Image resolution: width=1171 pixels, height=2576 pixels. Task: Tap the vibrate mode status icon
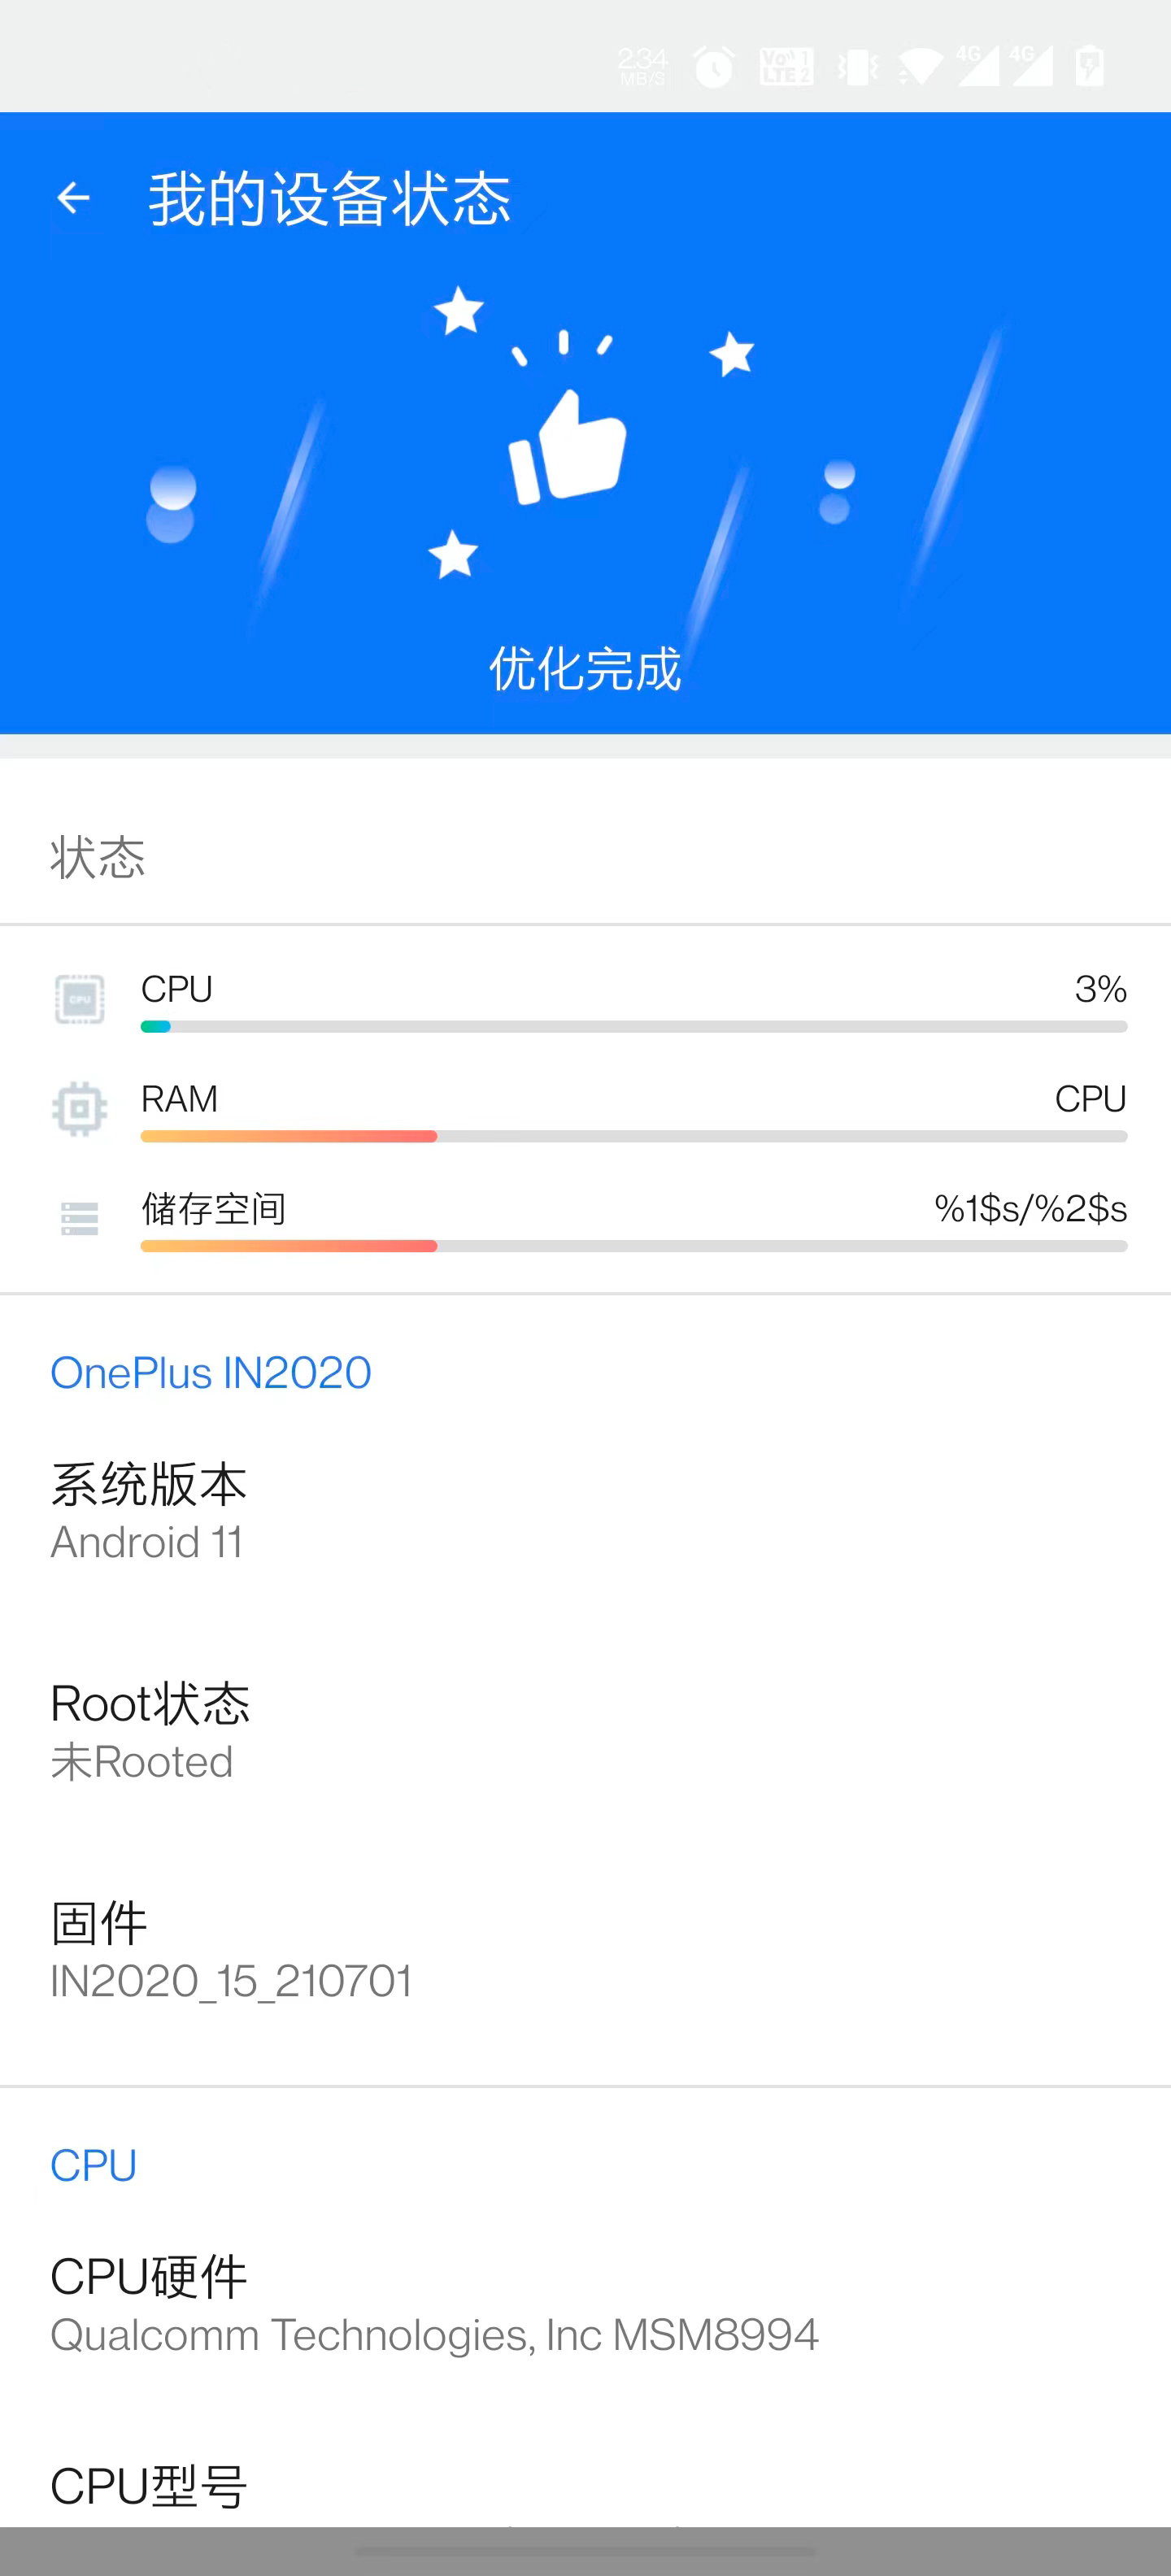[x=858, y=66]
